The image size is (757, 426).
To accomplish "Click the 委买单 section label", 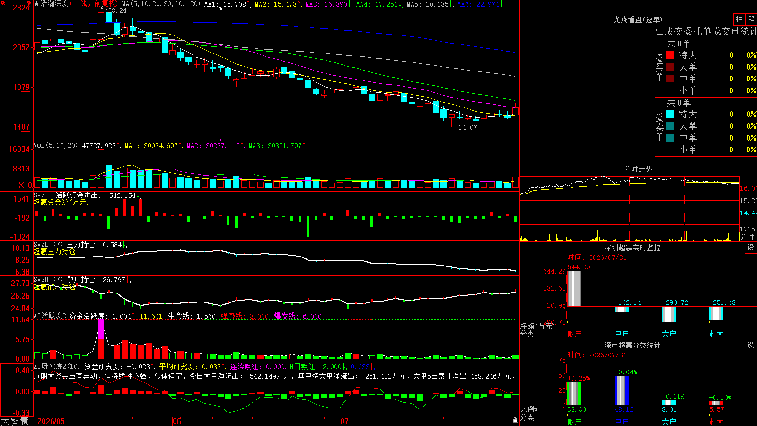I will click(x=660, y=67).
